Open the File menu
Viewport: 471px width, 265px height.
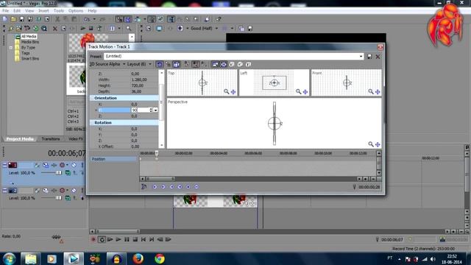[x=5, y=11]
